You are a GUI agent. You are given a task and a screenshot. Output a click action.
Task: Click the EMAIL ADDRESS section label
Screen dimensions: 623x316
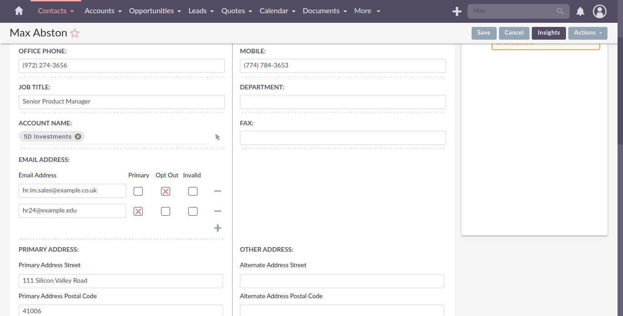click(44, 160)
